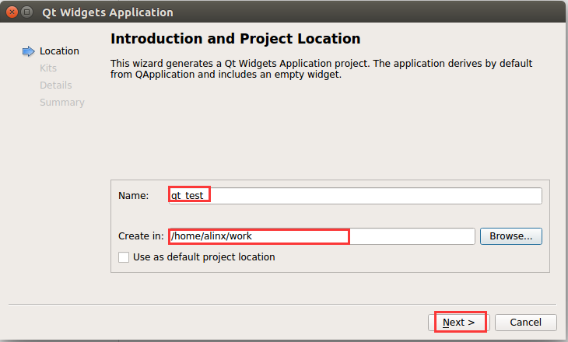The height and width of the screenshot is (342, 568).
Task: Close the wizard with the red window button
Action: 12,12
